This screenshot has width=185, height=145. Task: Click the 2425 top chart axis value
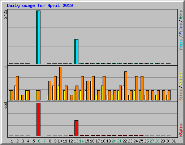(x=5, y=14)
